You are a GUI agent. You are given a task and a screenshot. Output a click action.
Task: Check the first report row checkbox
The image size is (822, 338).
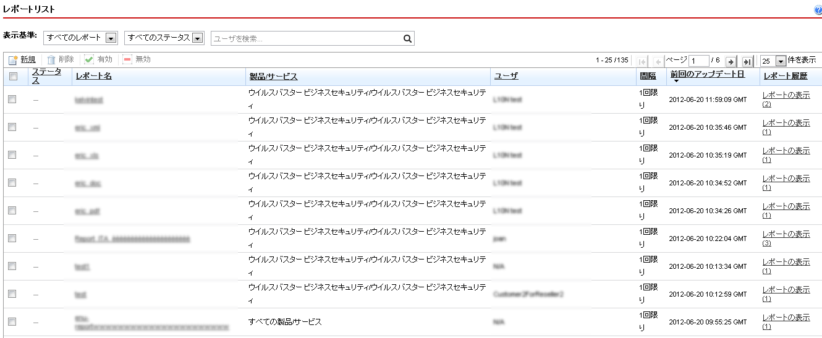12,99
